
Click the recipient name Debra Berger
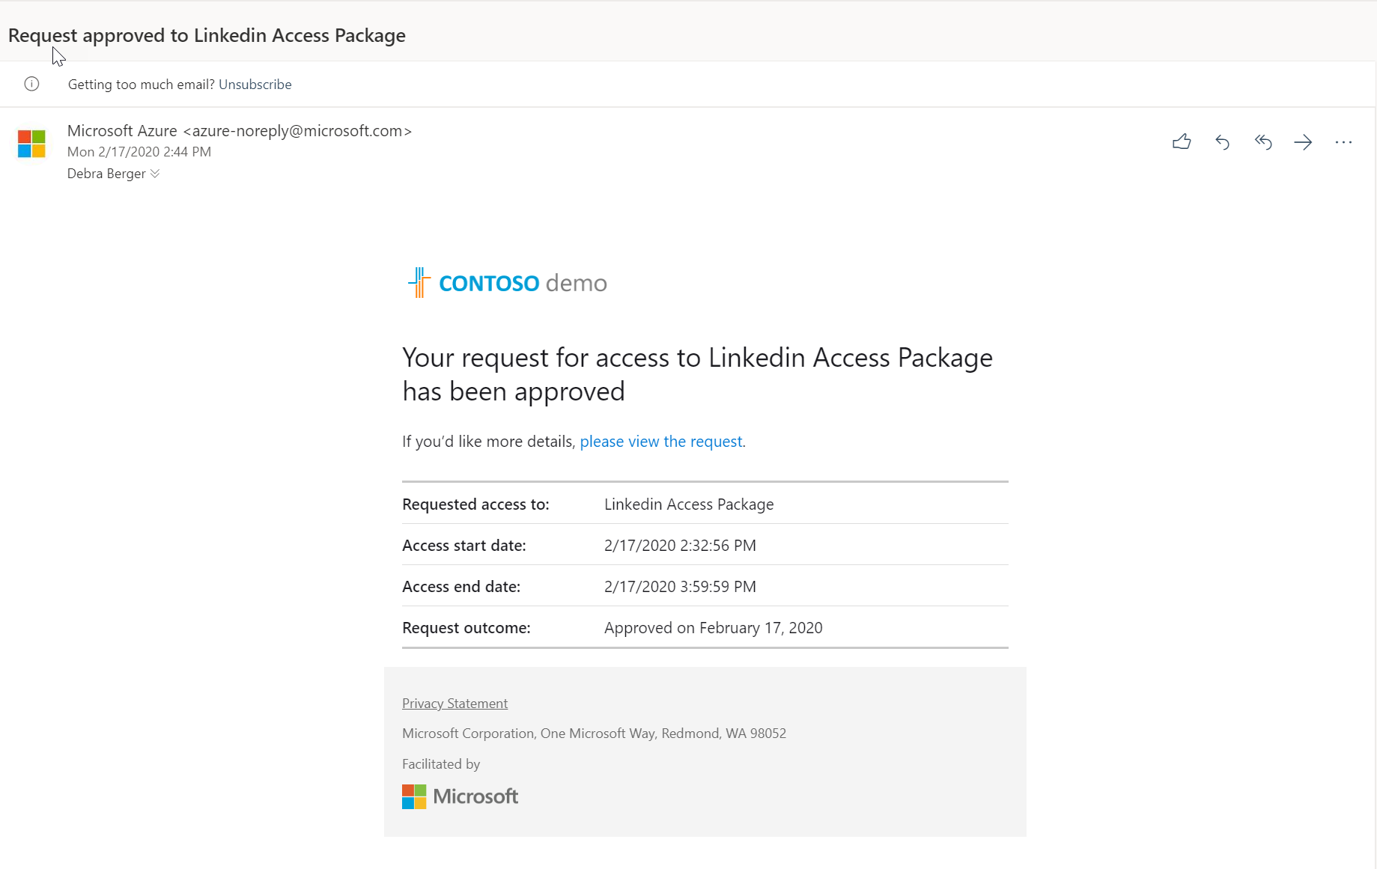pyautogui.click(x=106, y=174)
